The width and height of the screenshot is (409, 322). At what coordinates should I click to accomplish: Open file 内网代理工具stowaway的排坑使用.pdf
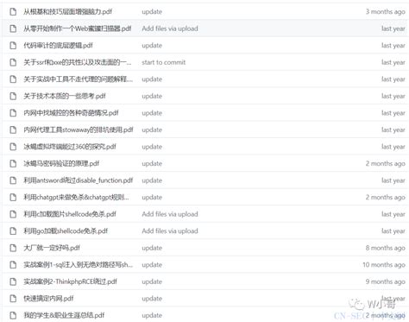[79, 129]
